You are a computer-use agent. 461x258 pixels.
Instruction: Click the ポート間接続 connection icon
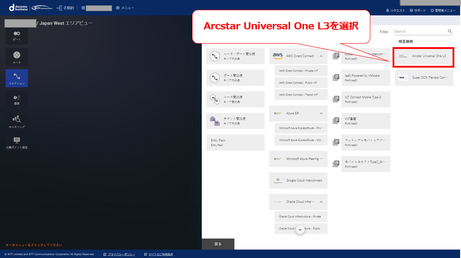(215, 78)
